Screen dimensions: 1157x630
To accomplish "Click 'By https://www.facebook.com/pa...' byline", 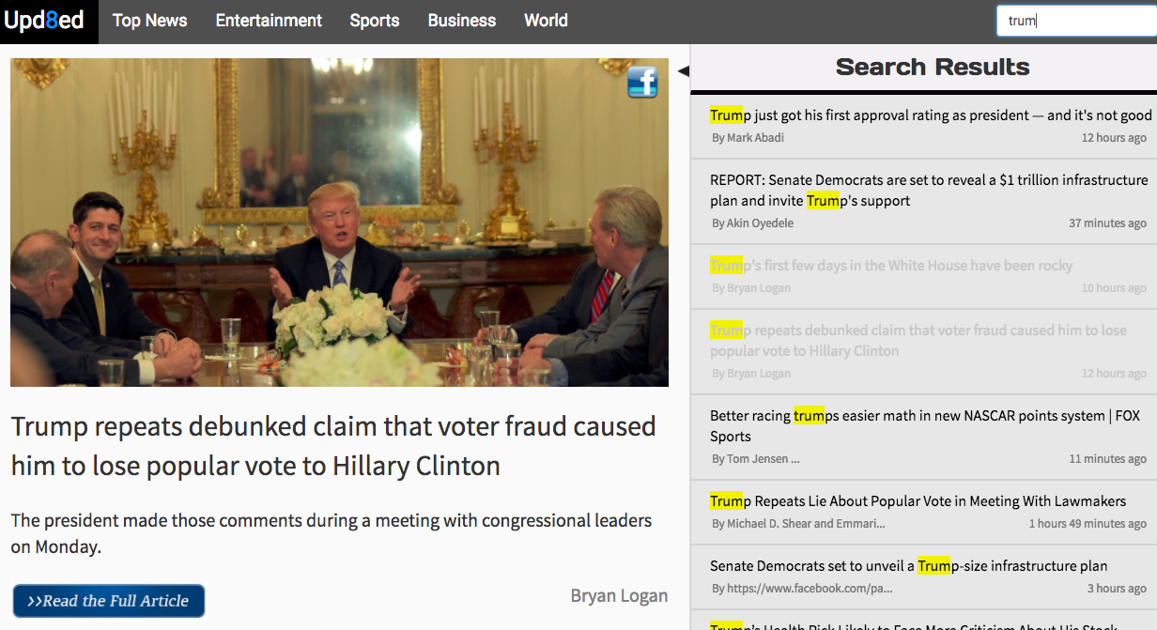I will click(x=802, y=589).
